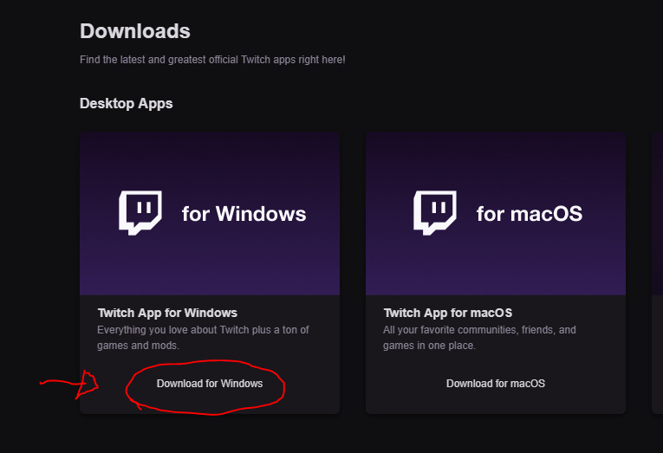This screenshot has width=663, height=453.
Task: Click Download for macOS button
Action: click(x=496, y=384)
